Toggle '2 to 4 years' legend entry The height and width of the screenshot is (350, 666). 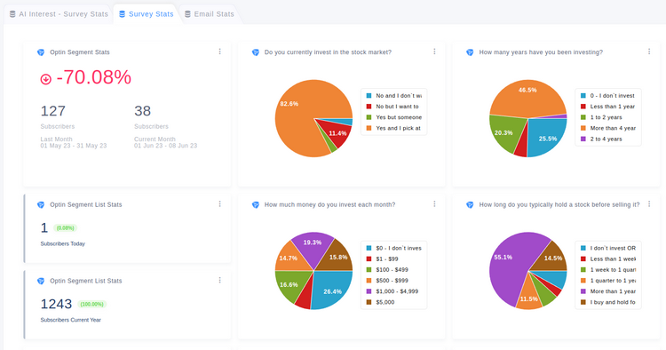pos(601,139)
